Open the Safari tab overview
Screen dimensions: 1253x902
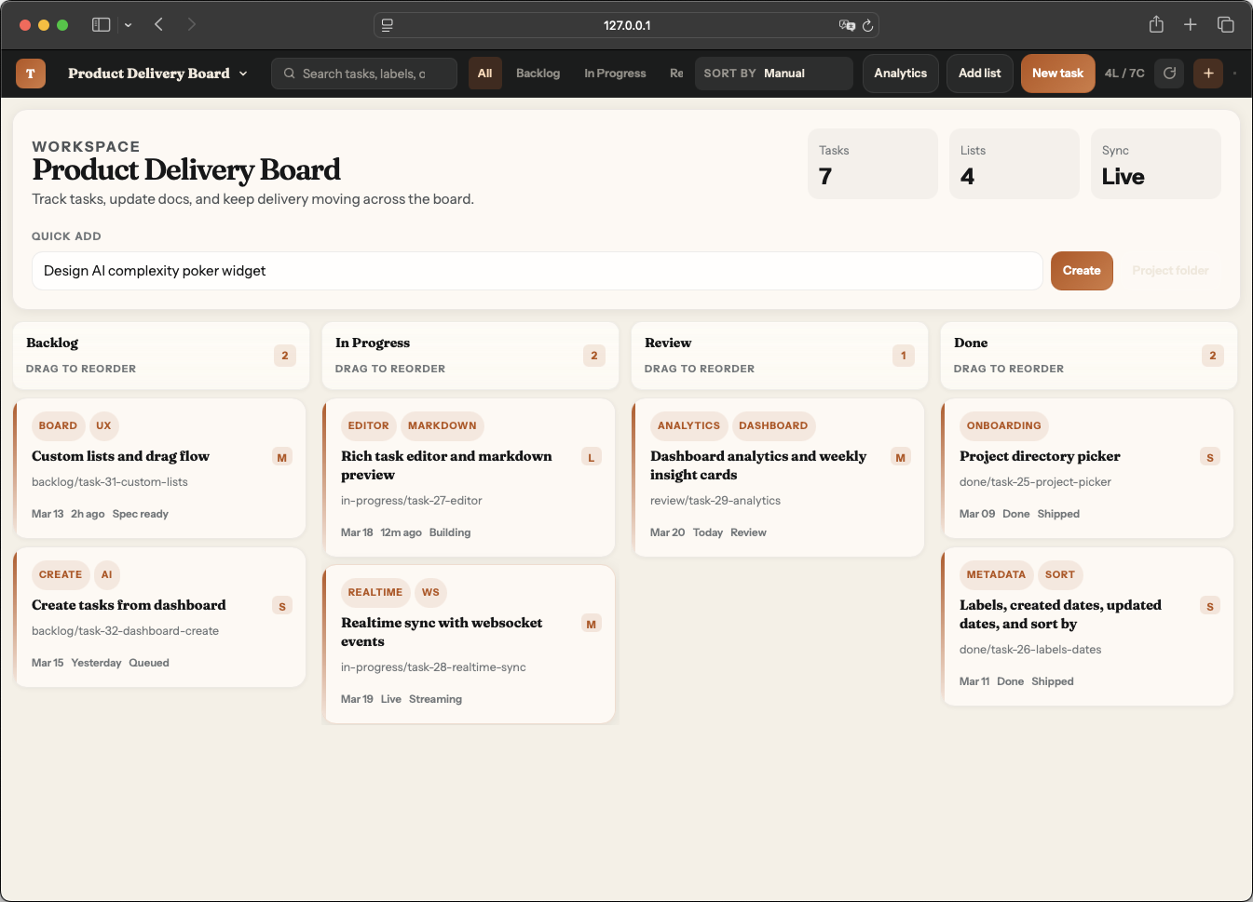click(1225, 25)
